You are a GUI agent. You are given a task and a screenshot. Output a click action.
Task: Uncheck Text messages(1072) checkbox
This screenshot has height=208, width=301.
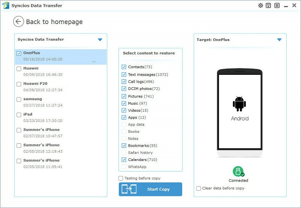click(x=124, y=74)
